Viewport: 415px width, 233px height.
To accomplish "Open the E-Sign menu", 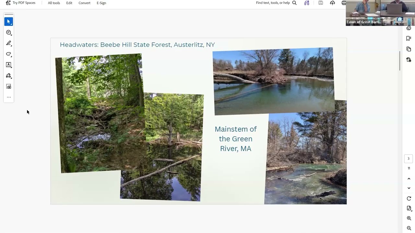I will 101,3.
